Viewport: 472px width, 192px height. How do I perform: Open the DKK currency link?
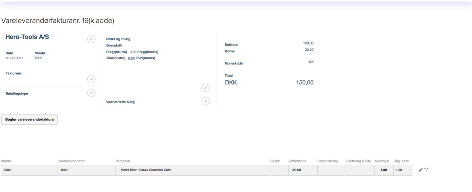pos(231,82)
